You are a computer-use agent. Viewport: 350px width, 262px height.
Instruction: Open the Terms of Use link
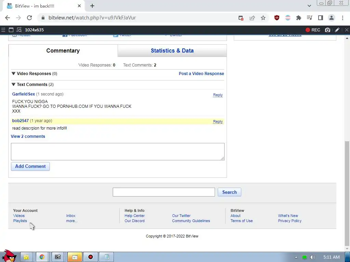pos(242,221)
